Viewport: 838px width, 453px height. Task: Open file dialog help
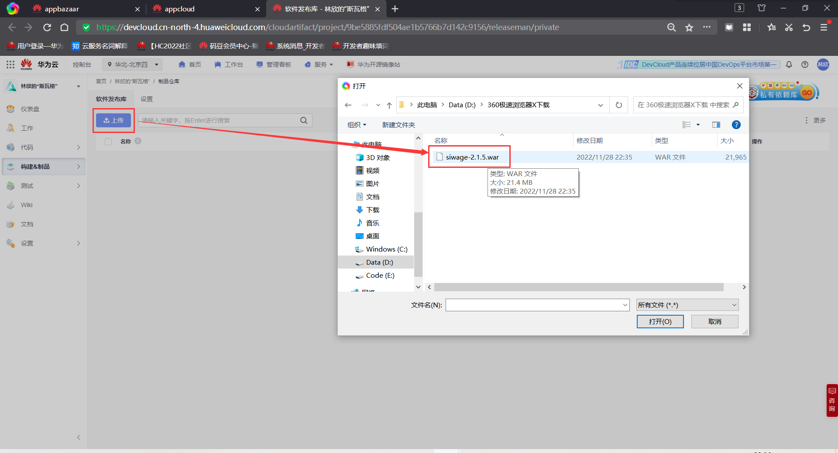tap(736, 125)
